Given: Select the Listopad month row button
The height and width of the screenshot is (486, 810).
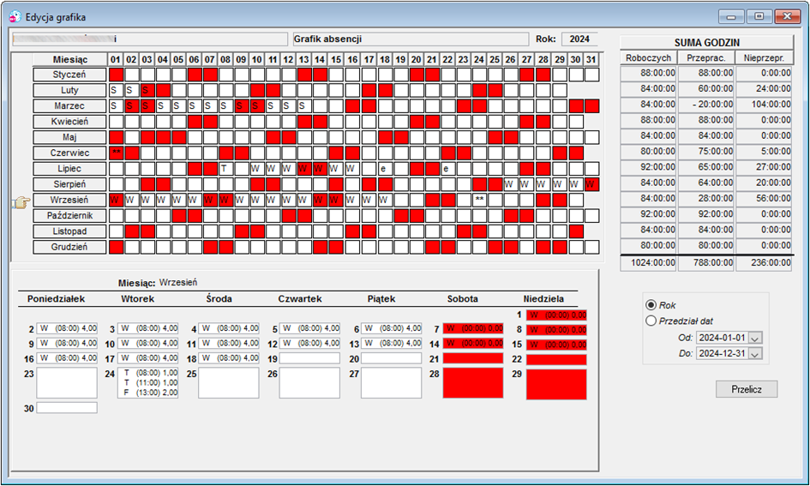Looking at the screenshot, I should (69, 231).
